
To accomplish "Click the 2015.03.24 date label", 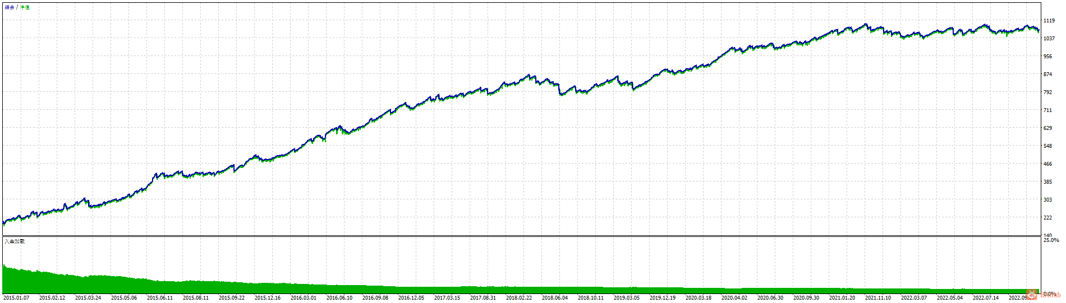I will [88, 298].
